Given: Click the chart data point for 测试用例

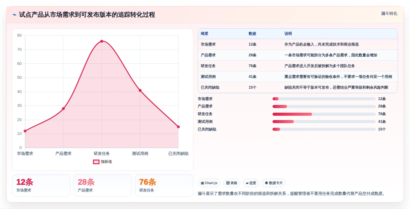Looking at the screenshot, I should [140, 90].
